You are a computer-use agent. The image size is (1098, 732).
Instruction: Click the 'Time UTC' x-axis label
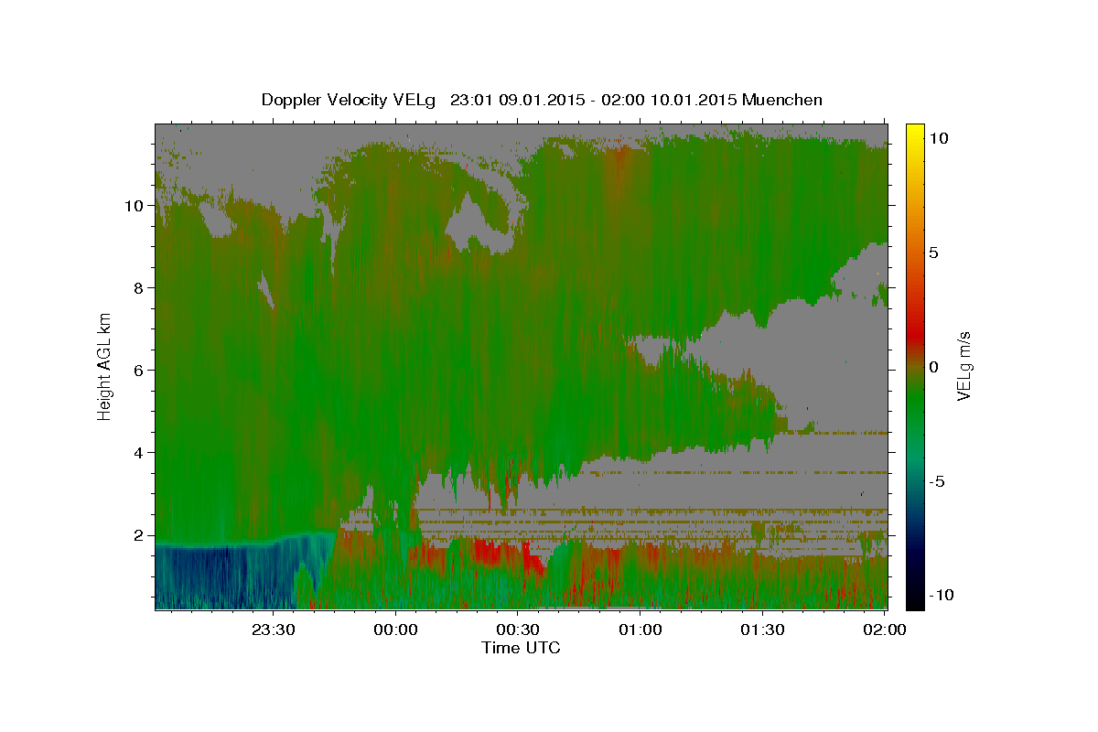click(521, 648)
